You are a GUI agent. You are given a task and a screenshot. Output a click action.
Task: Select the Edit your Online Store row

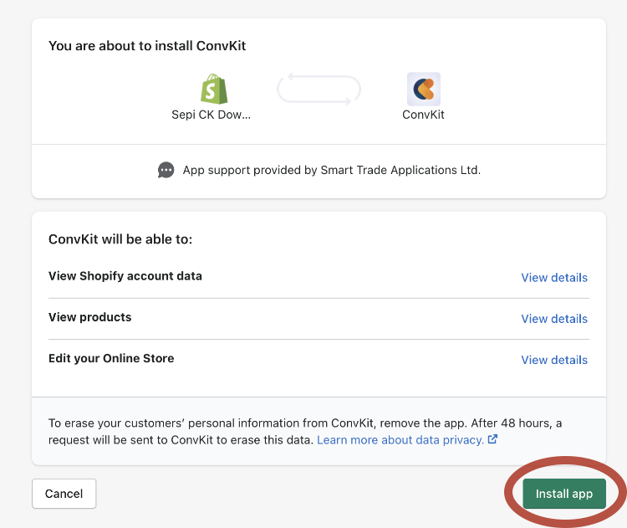tap(319, 360)
